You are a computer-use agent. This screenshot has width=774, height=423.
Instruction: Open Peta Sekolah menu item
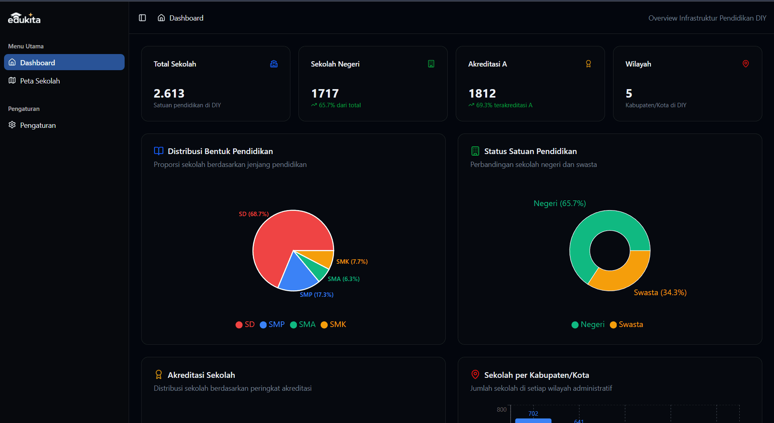[x=40, y=81]
